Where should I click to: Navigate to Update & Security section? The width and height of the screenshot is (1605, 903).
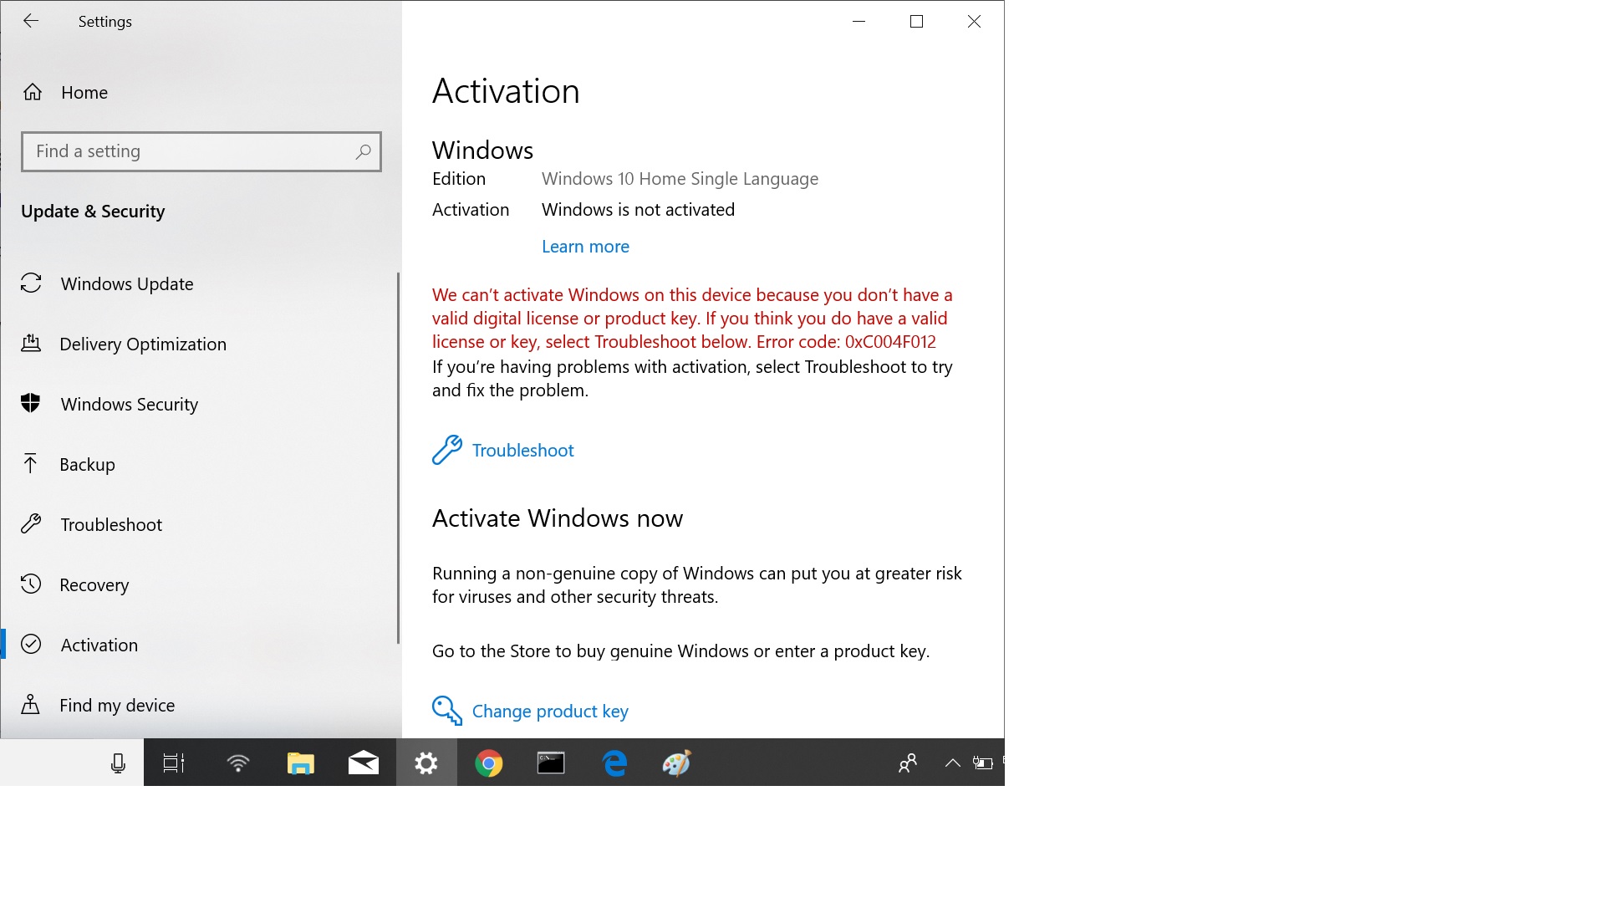[93, 211]
